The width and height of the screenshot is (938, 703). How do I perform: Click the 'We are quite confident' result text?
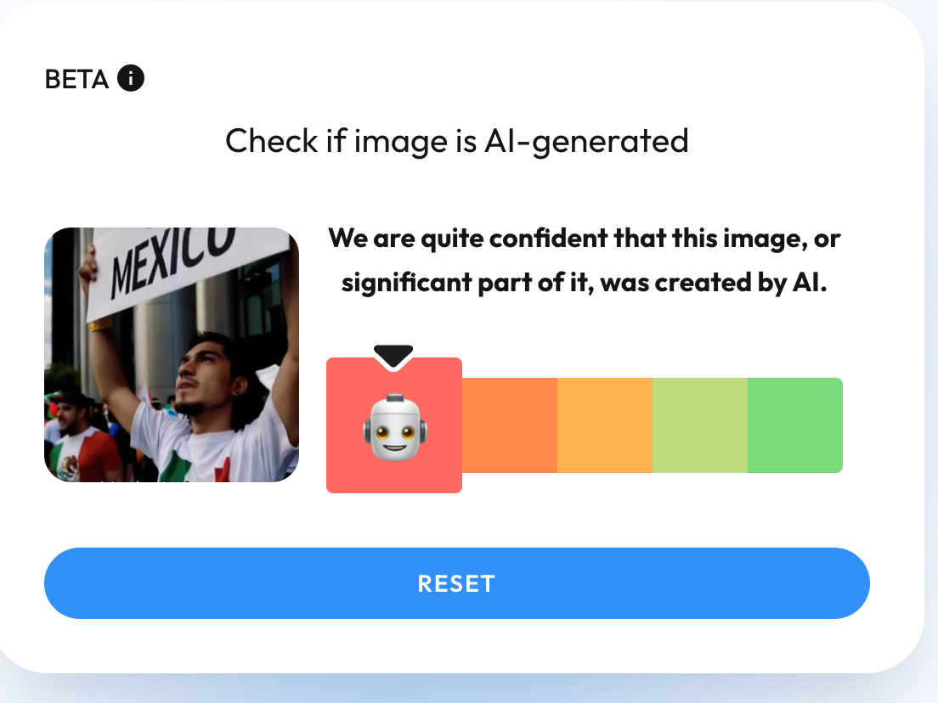(x=468, y=239)
